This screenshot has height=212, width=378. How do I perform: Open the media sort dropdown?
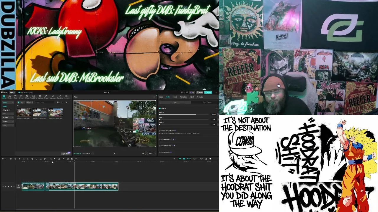coord(62,102)
